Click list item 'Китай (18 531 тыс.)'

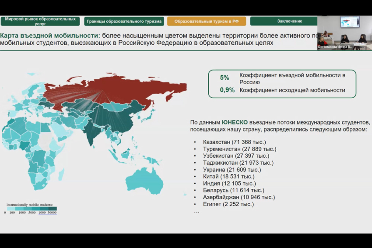(229, 177)
